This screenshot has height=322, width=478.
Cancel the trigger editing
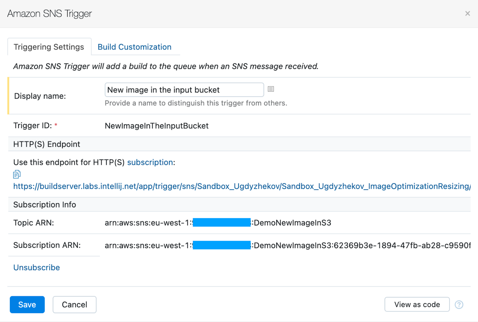74,305
